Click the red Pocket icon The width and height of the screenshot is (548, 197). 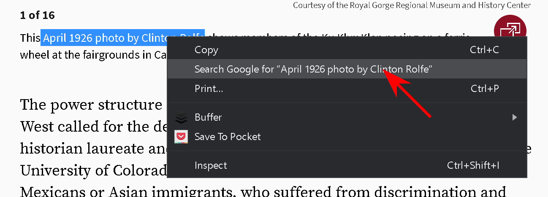pyautogui.click(x=181, y=137)
